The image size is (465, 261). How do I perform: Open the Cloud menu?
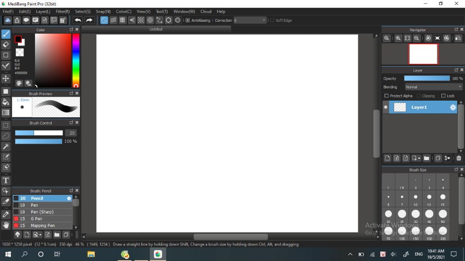(x=206, y=11)
